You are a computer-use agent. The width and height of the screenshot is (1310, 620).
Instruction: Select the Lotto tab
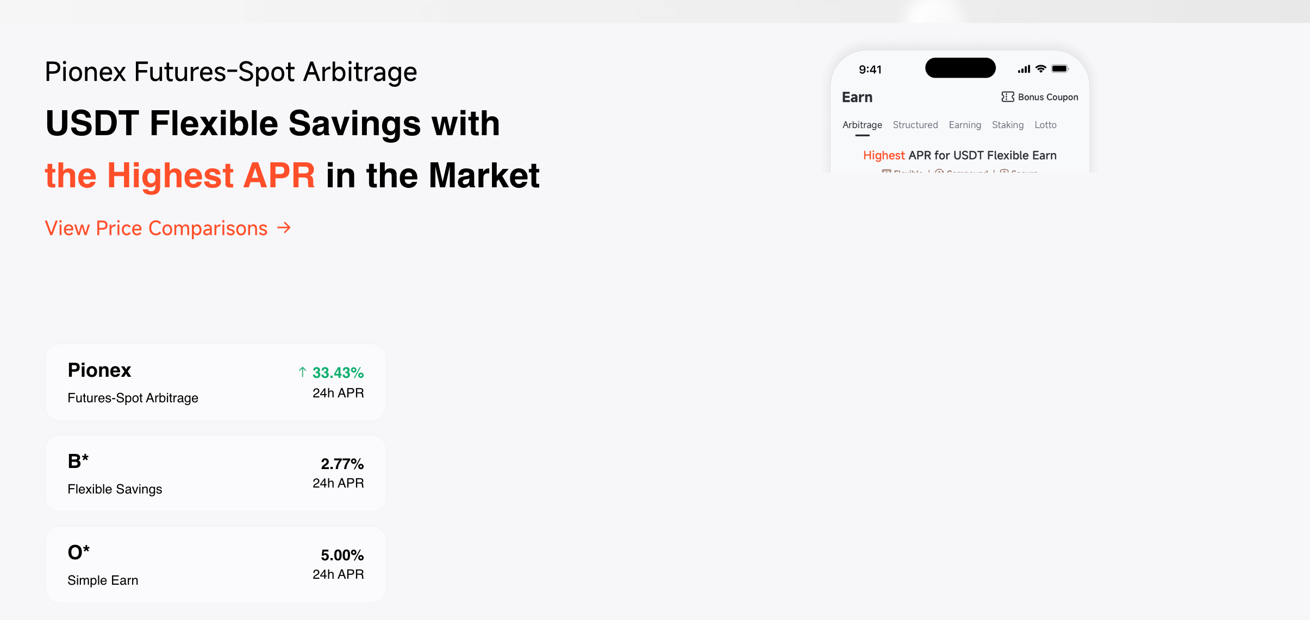[1045, 125]
